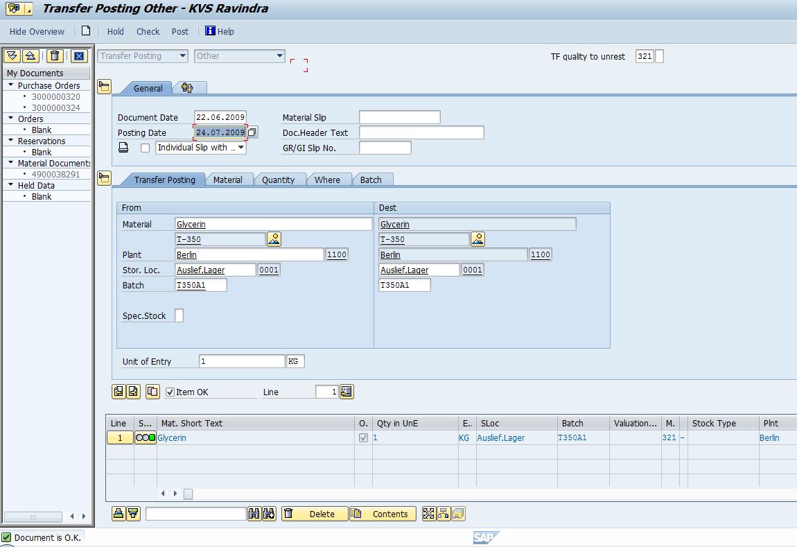Switch to the Quantity tab

tap(279, 179)
